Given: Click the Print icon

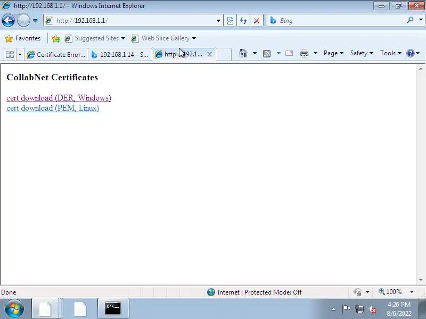Looking at the screenshot, I should pos(304,53).
